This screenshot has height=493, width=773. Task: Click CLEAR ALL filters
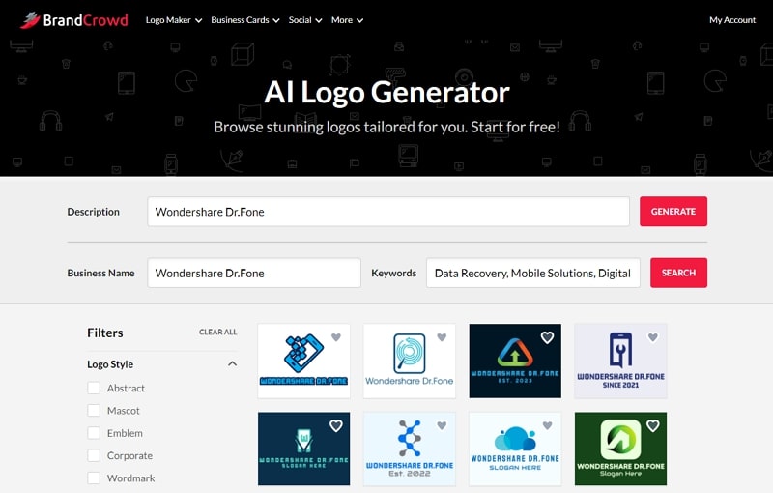coord(218,333)
